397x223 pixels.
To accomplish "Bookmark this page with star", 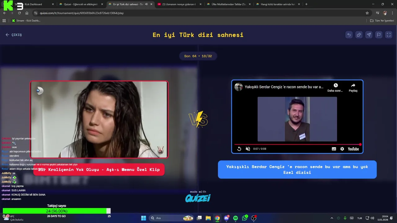I will (367, 13).
